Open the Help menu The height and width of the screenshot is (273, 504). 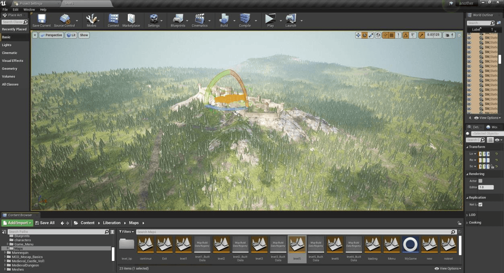coord(43,9)
